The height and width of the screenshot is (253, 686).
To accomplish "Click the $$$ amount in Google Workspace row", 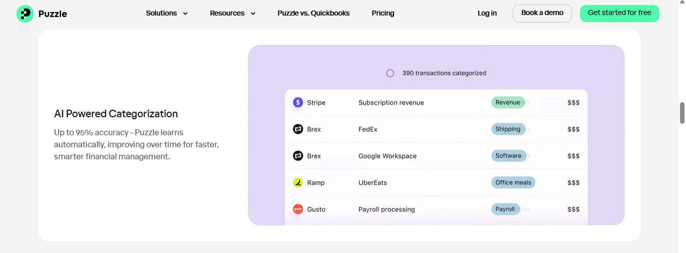I will point(574,156).
